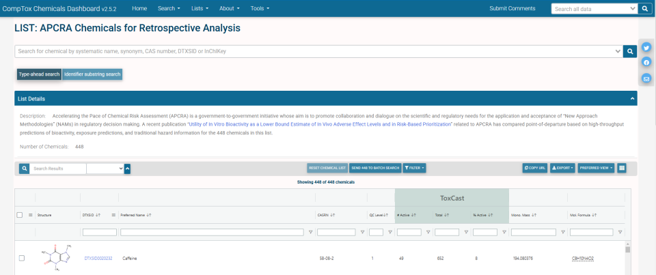Click the Search Results magnifier icon
656x275 pixels.
point(24,168)
